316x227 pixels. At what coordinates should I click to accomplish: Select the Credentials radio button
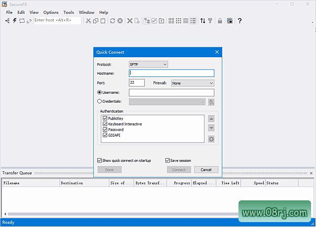click(x=100, y=102)
